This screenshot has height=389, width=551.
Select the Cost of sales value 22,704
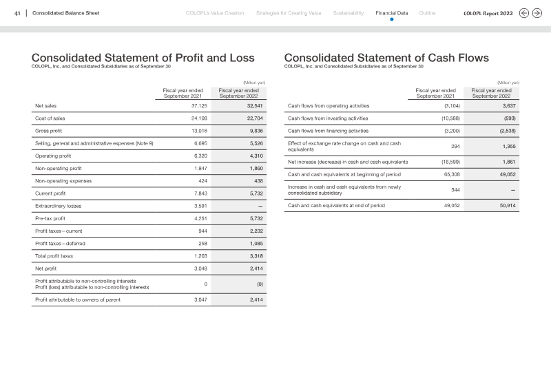[x=255, y=118]
